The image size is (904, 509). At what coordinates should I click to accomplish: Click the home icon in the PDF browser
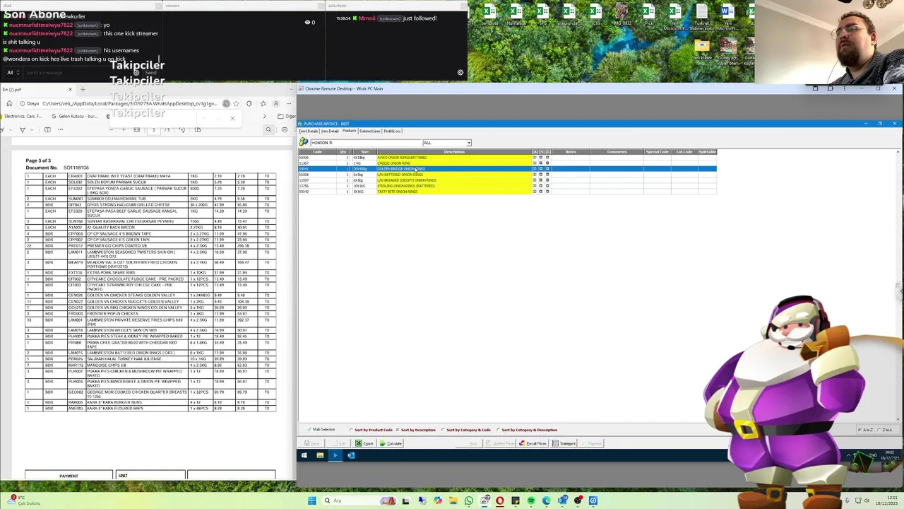coord(9,104)
